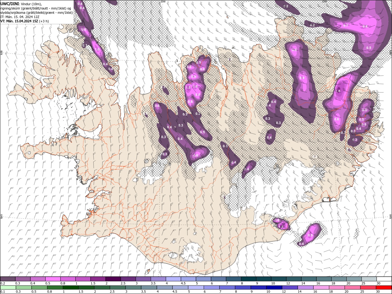The image size is (392, 294).
Task: Pick the rain-scale swatch for 2–2.5 mm
Action: tap(102, 288)
